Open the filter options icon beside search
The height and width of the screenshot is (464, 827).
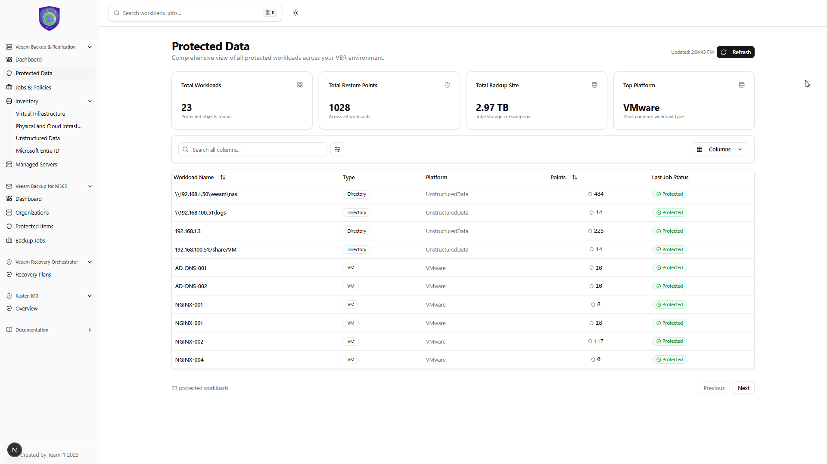click(337, 150)
